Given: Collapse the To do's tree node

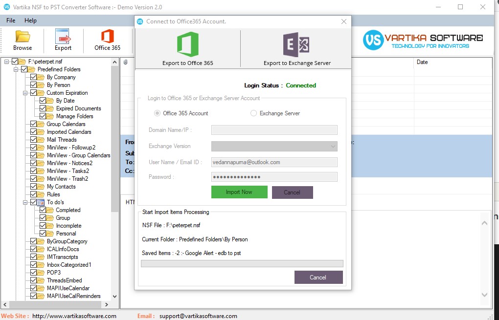Looking at the screenshot, I should pos(25,202).
